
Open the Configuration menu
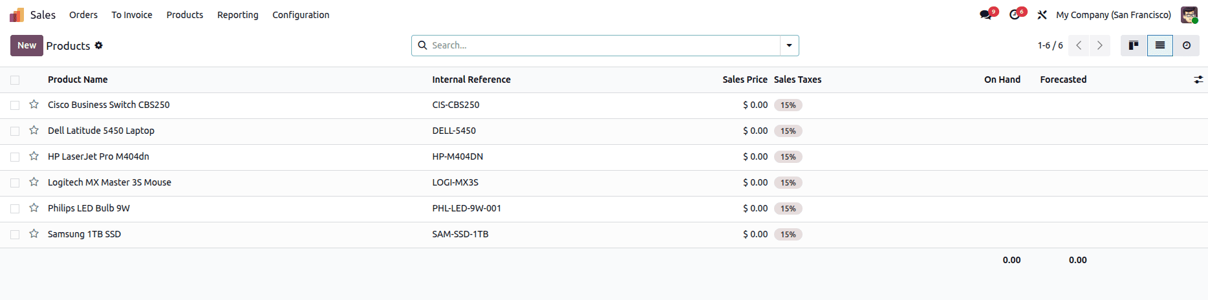[301, 15]
